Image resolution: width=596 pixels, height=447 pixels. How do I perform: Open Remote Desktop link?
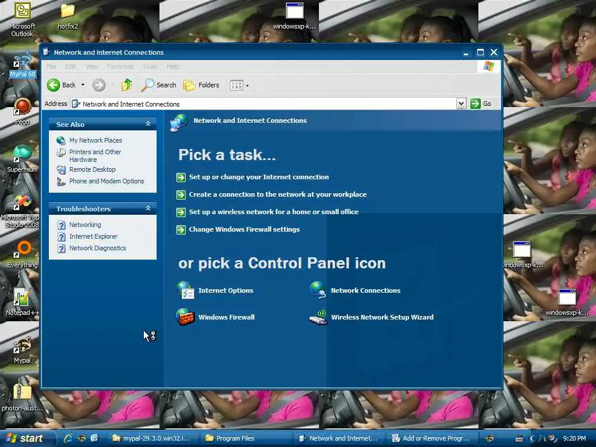pyautogui.click(x=93, y=169)
